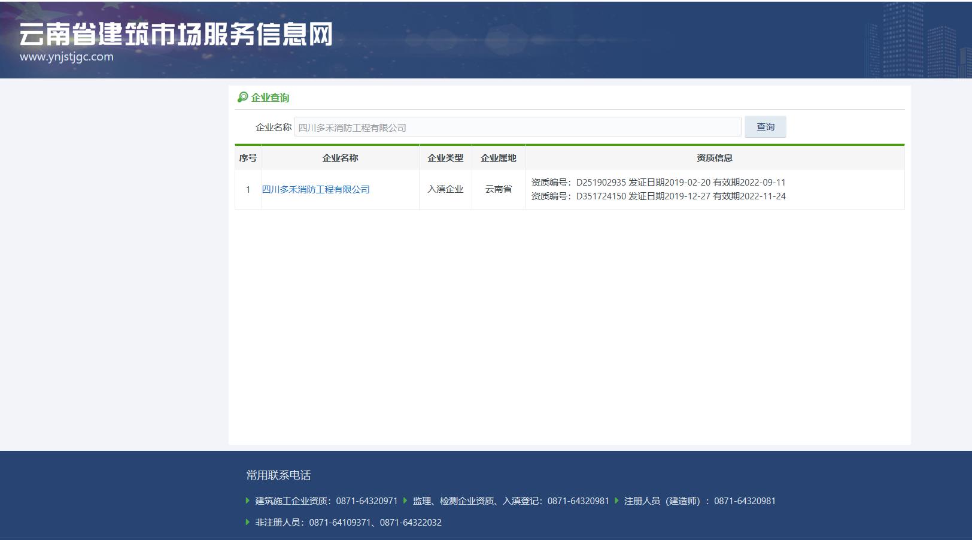Click the 入滇企业 type cell
The height and width of the screenshot is (540, 972).
pyautogui.click(x=445, y=189)
